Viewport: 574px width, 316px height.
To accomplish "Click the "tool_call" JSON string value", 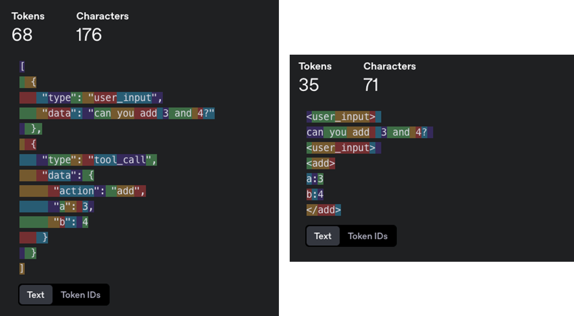I will [120, 160].
